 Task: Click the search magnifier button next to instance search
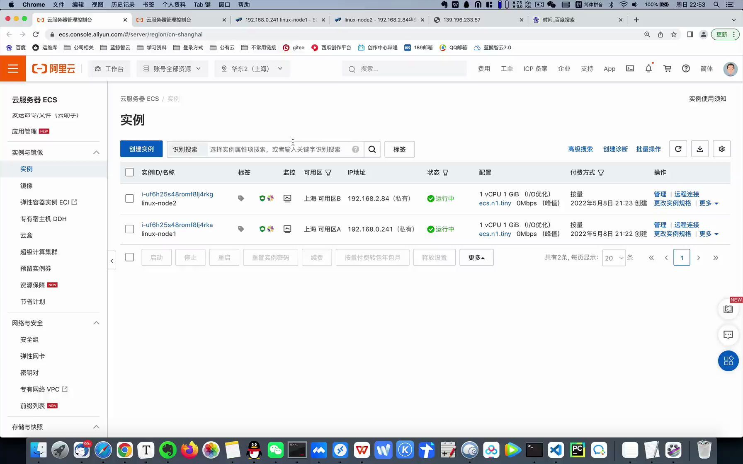point(372,149)
